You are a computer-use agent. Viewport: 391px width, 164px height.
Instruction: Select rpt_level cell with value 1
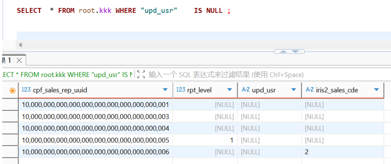pyautogui.click(x=205, y=140)
